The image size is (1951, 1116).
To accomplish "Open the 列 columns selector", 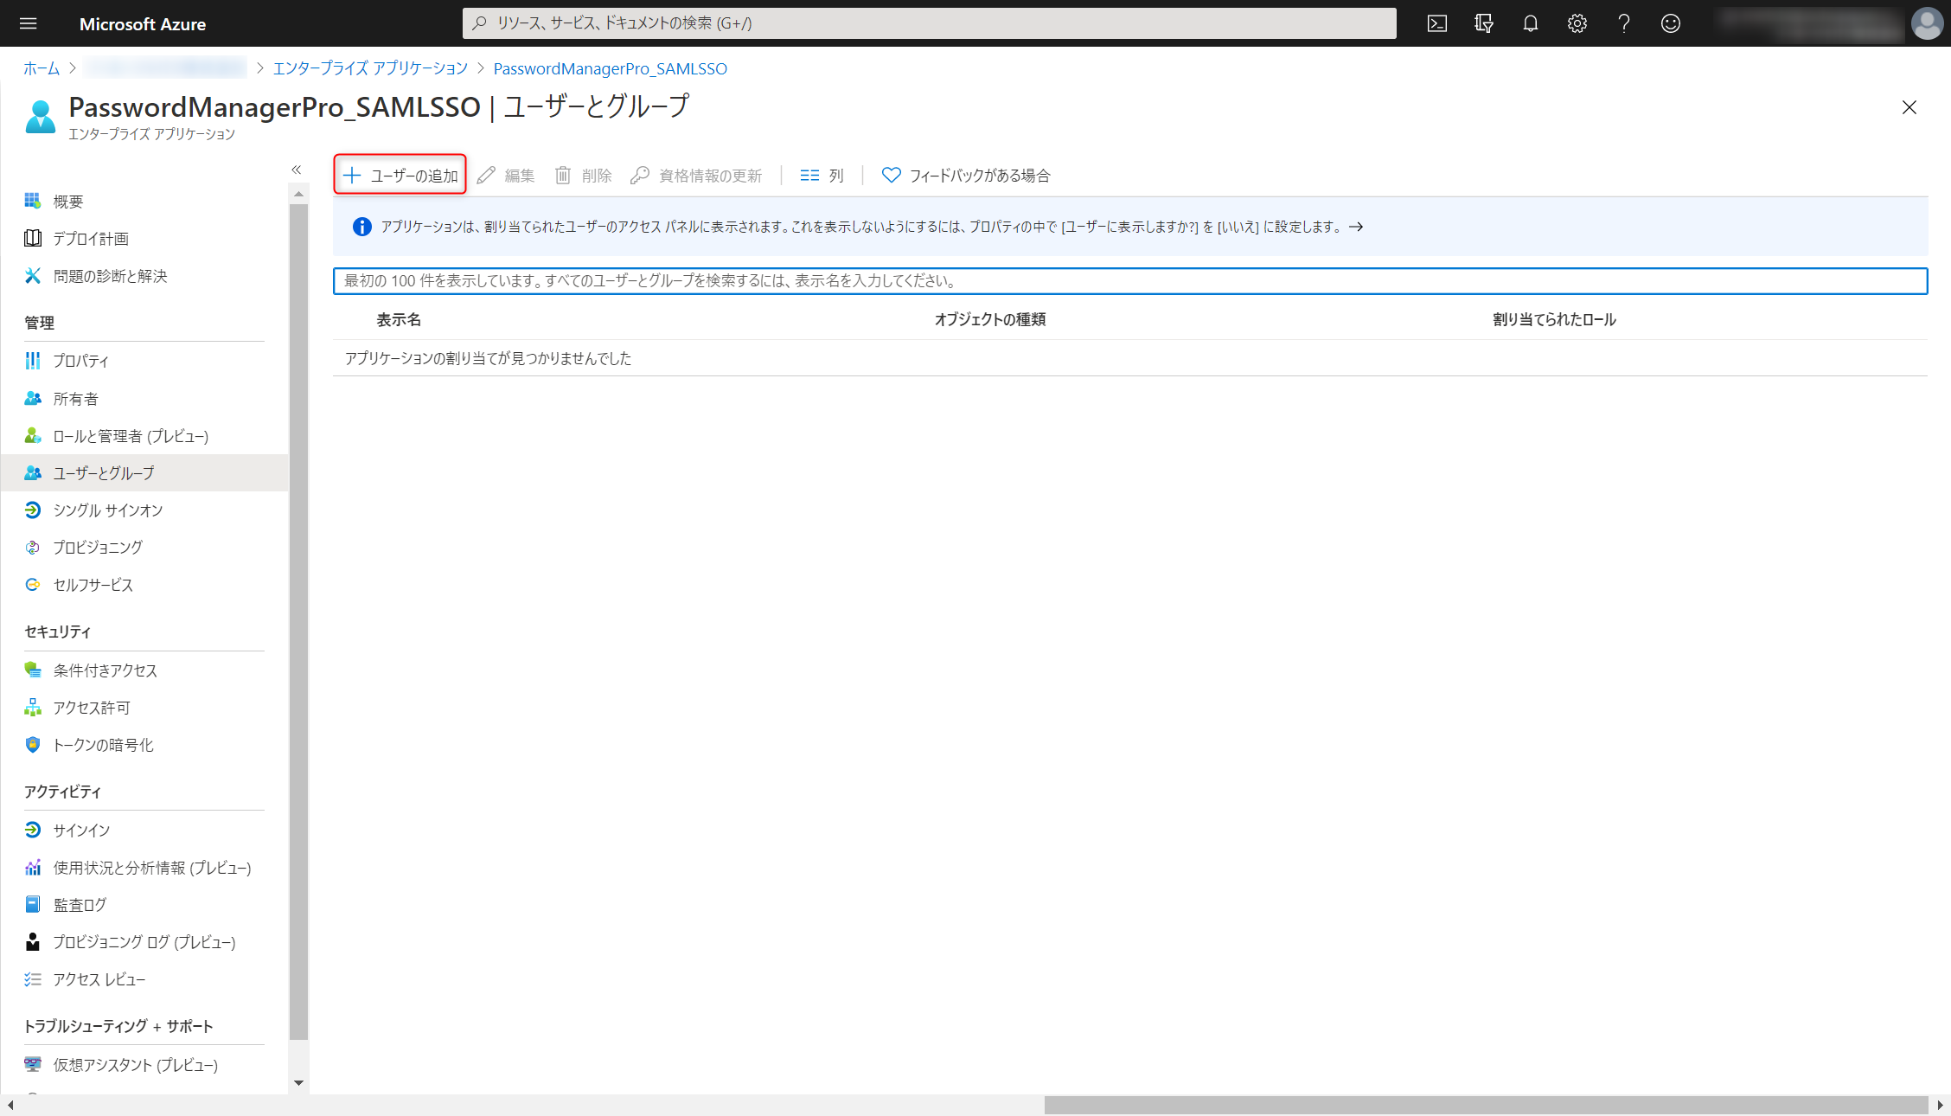I will click(822, 176).
